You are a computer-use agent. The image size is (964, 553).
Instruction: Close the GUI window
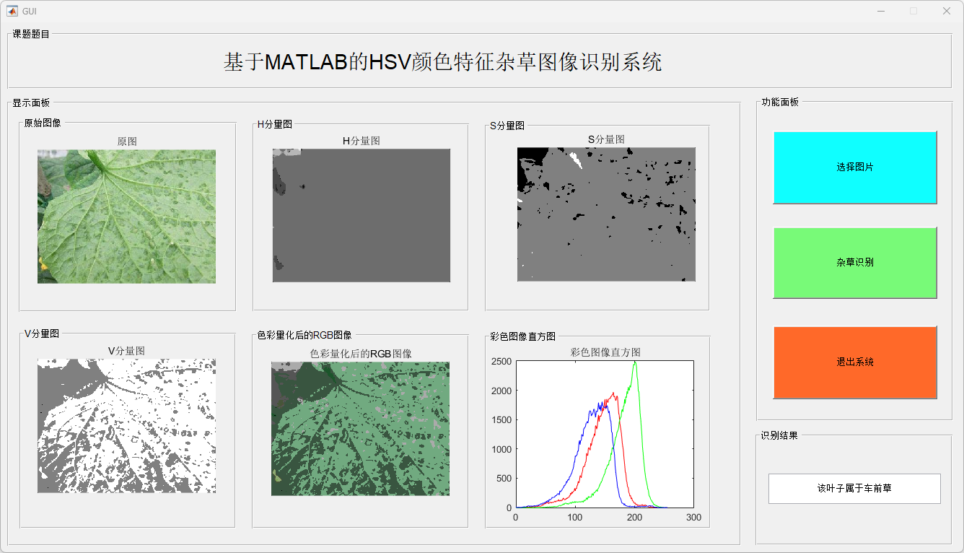coord(946,11)
